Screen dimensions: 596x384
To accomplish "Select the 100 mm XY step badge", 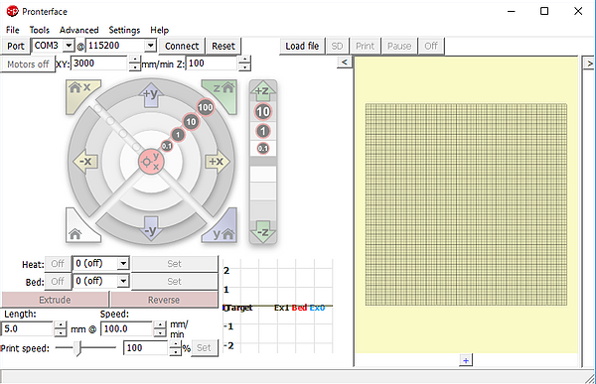I will click(206, 107).
